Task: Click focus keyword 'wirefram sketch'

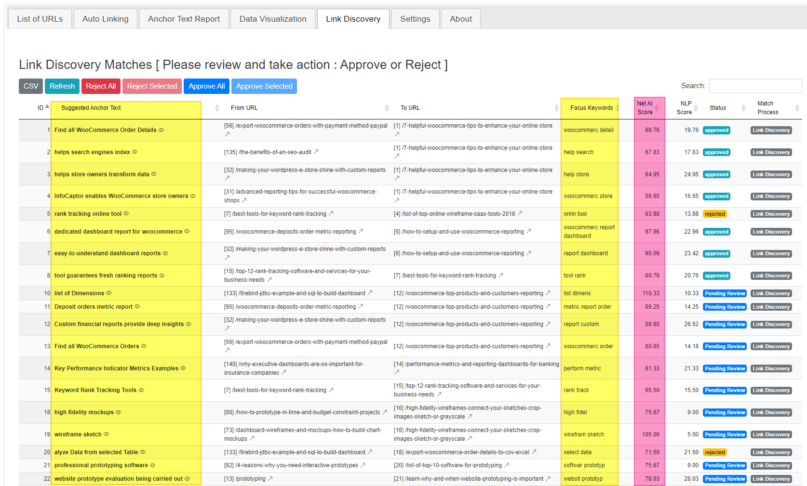Action: click(584, 434)
